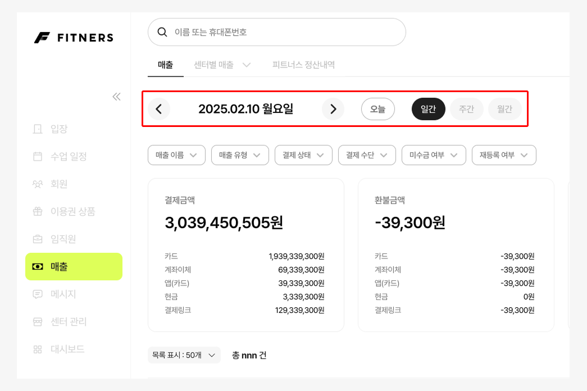Viewport: 587px width, 391px height.
Task: Click the 오늘 today button
Action: click(x=377, y=109)
